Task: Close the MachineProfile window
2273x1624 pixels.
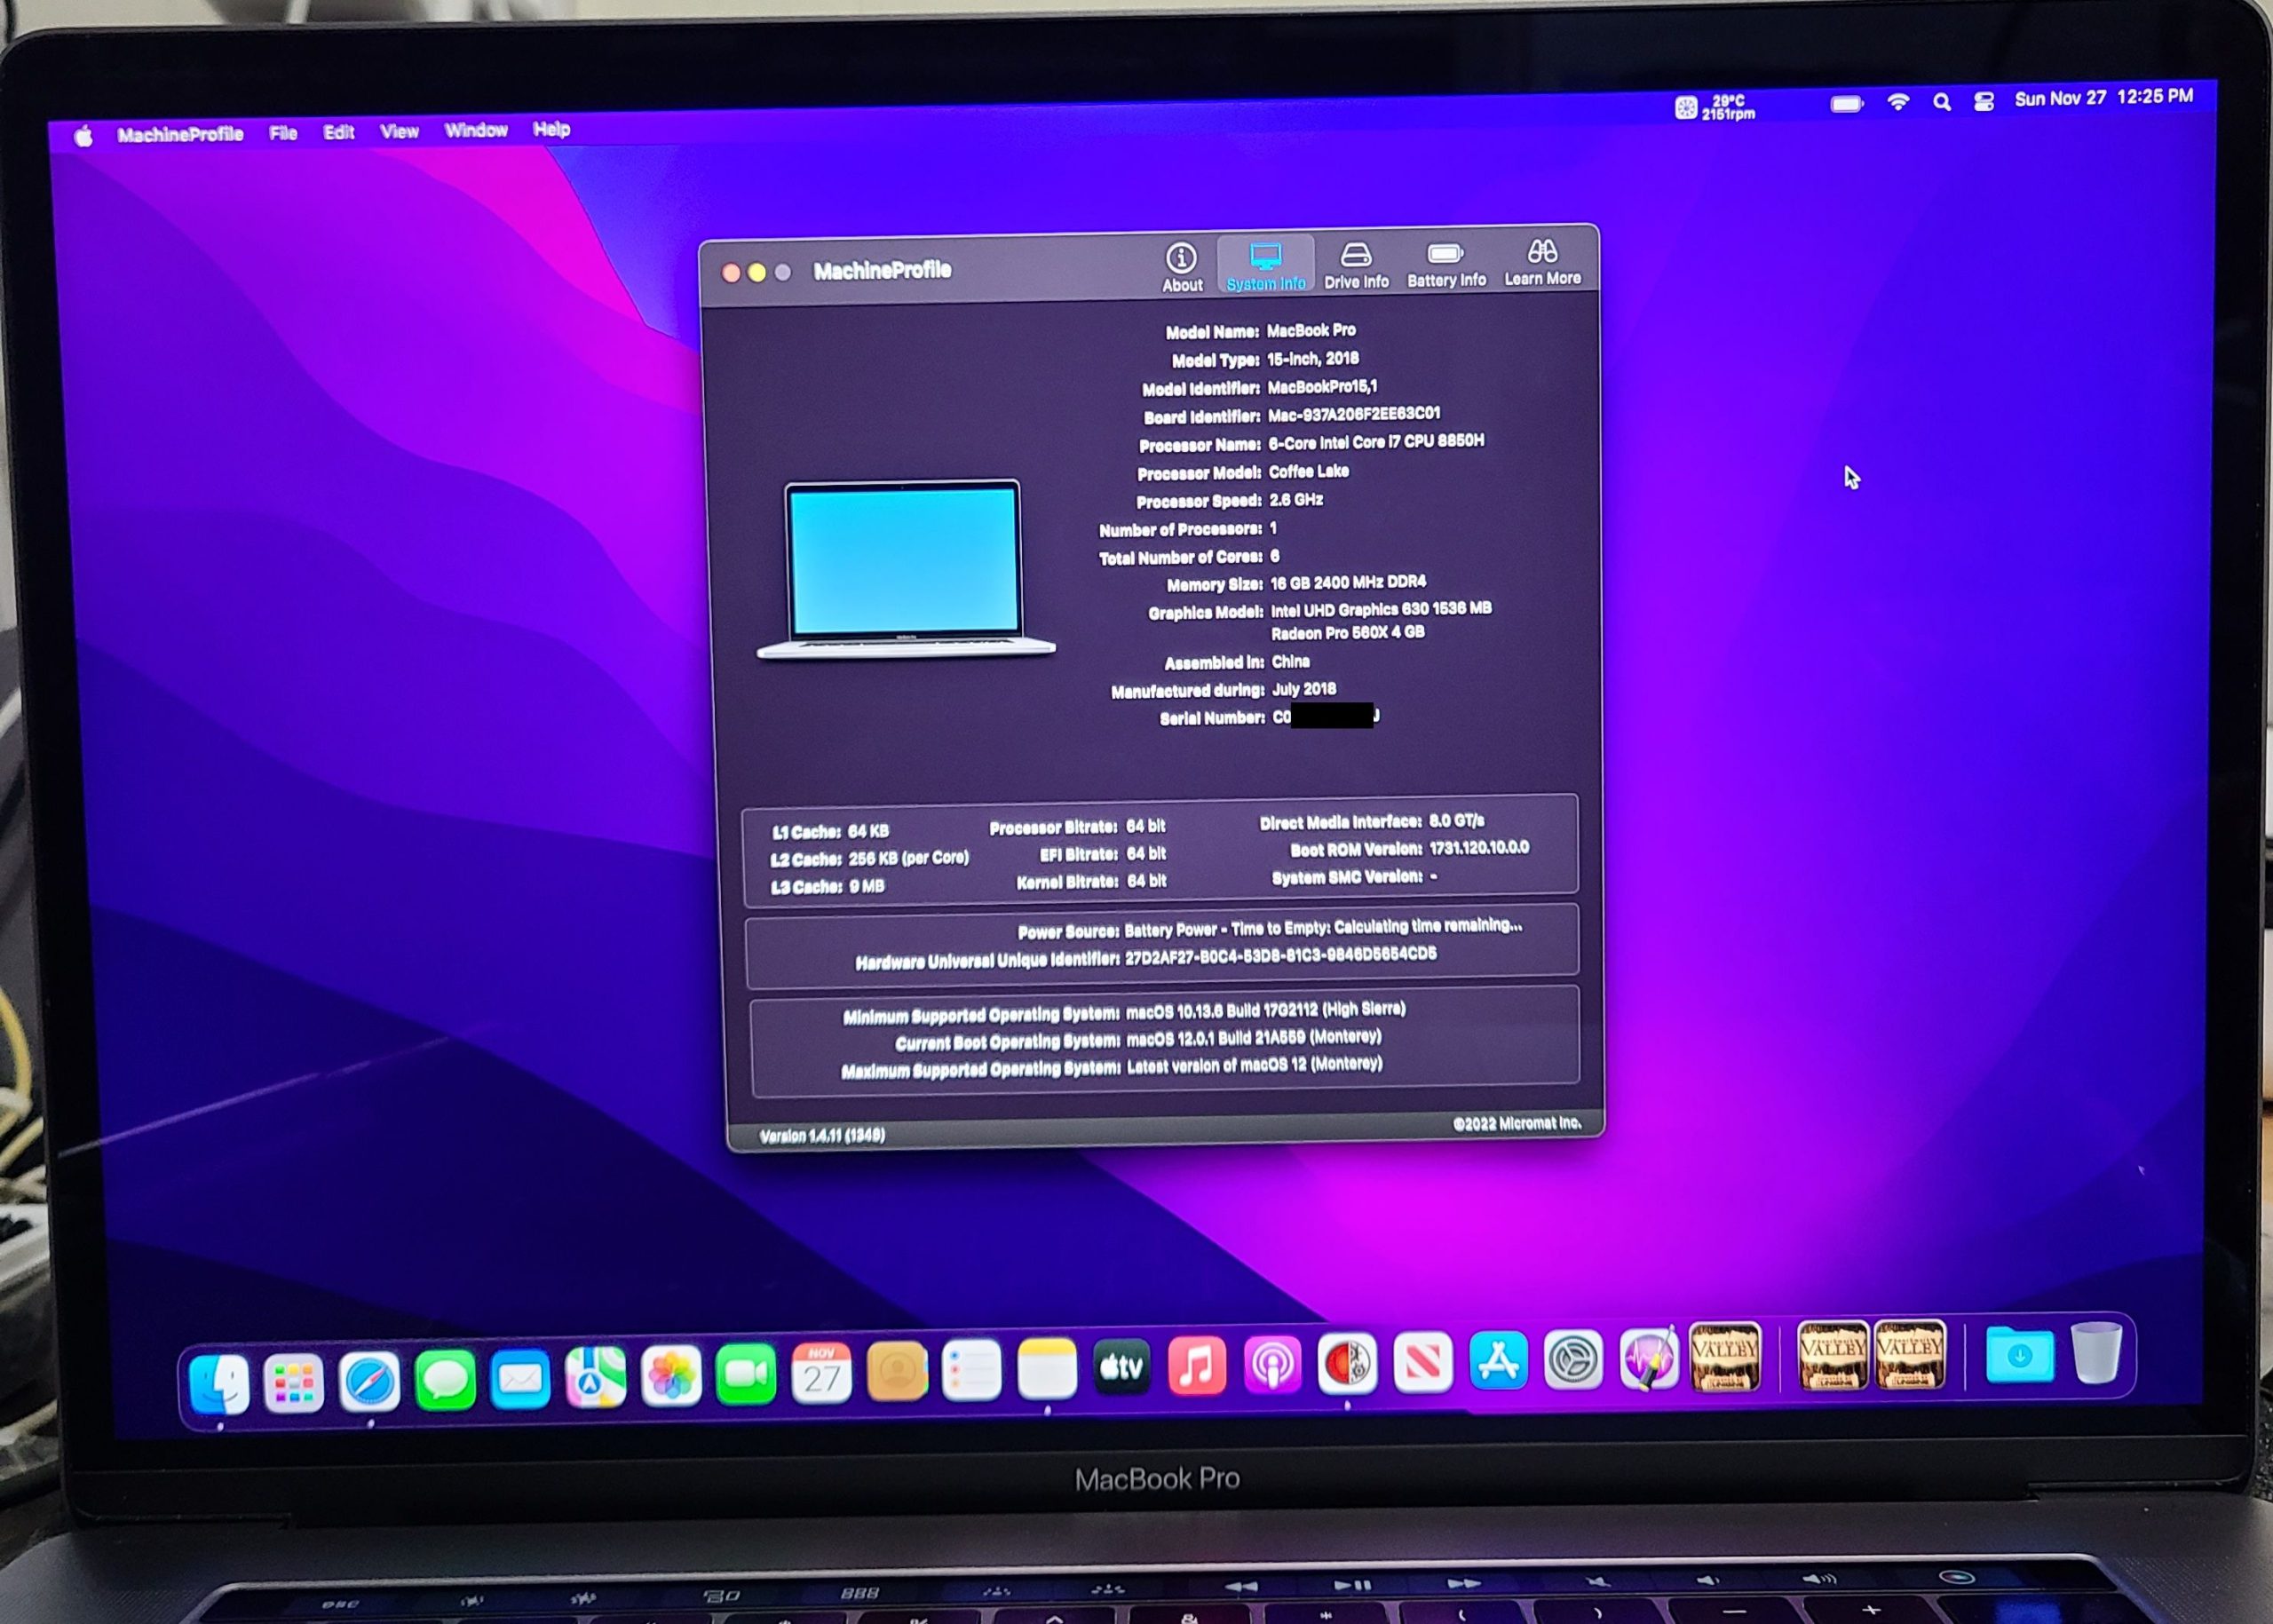Action: click(x=731, y=273)
